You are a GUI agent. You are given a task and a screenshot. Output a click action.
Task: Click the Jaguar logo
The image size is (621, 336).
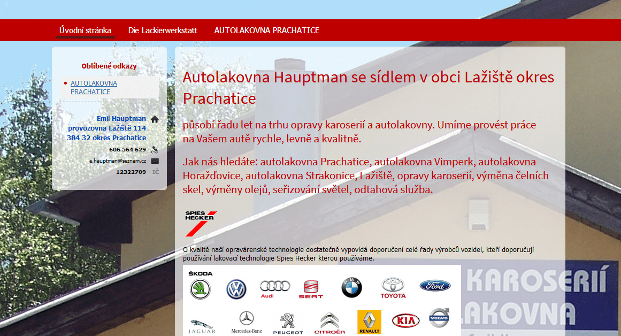(x=202, y=326)
